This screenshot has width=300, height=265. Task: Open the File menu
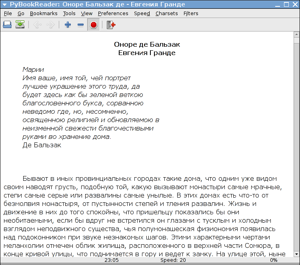pos(8,13)
